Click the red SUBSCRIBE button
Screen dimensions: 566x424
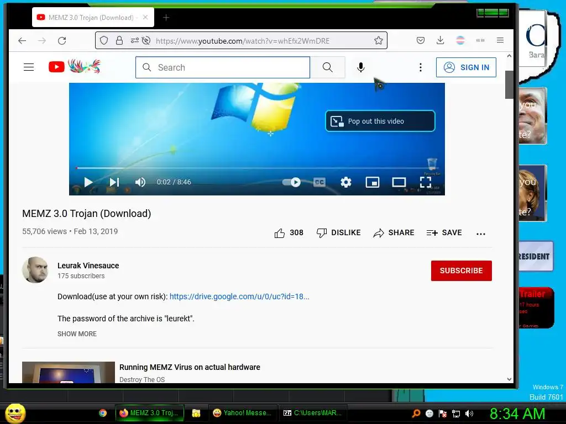(x=462, y=271)
